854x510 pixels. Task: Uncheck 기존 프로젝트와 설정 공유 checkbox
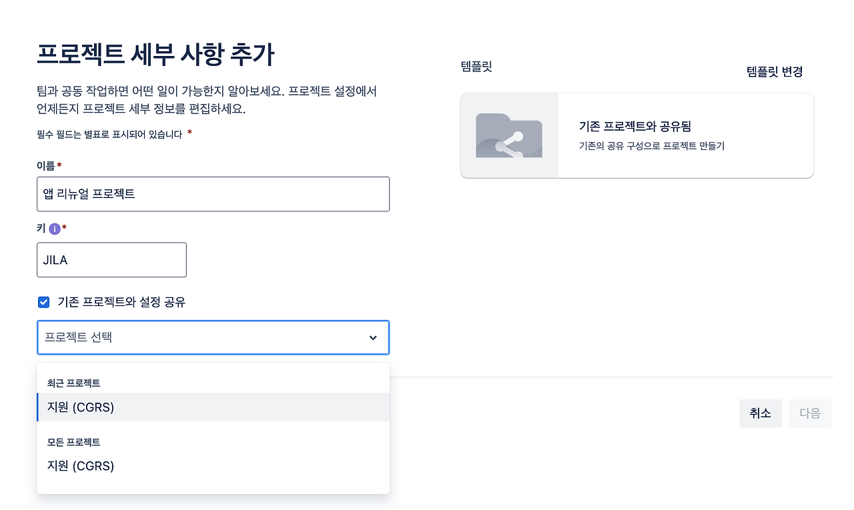click(x=44, y=303)
